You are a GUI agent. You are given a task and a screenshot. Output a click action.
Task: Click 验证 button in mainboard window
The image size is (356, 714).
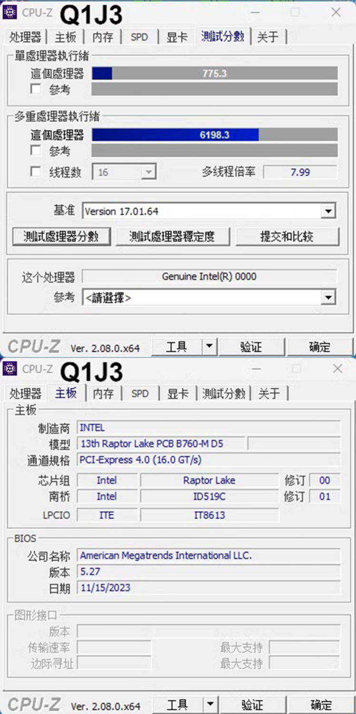tap(252, 704)
